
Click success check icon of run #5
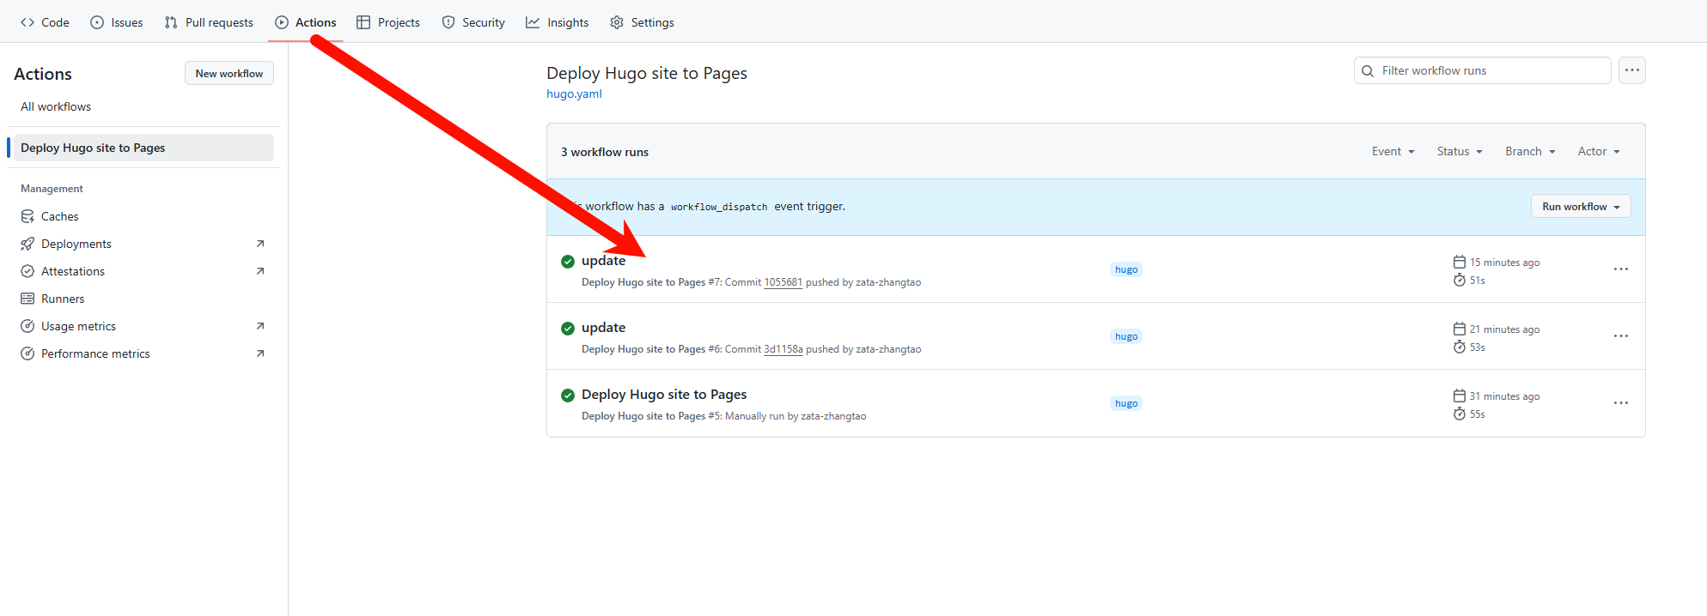(x=568, y=396)
